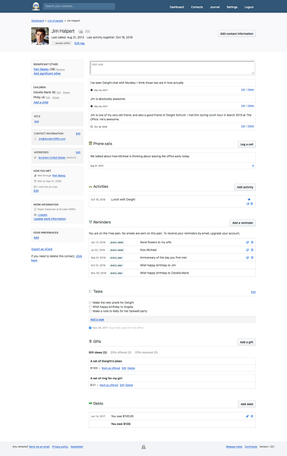Edit the 'Send flowers to my wife' reminder
This screenshot has height=456, width=287.
point(248,242)
